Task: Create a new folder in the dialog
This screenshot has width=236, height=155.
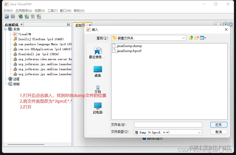Action: click(x=197, y=38)
